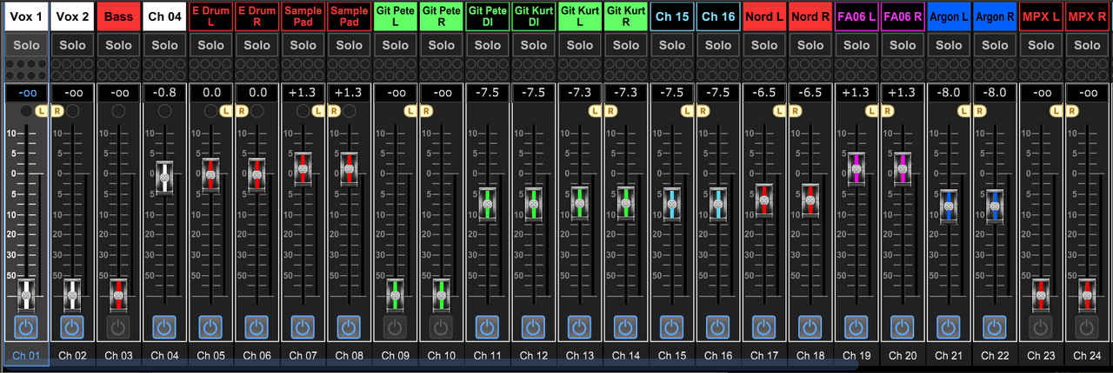Click the R link badge on Vox 2
The width and height of the screenshot is (1113, 373).
point(57,110)
